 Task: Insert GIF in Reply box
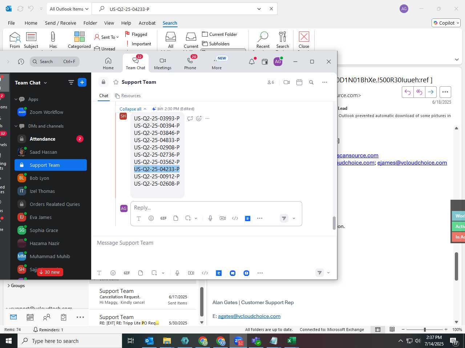(163, 218)
